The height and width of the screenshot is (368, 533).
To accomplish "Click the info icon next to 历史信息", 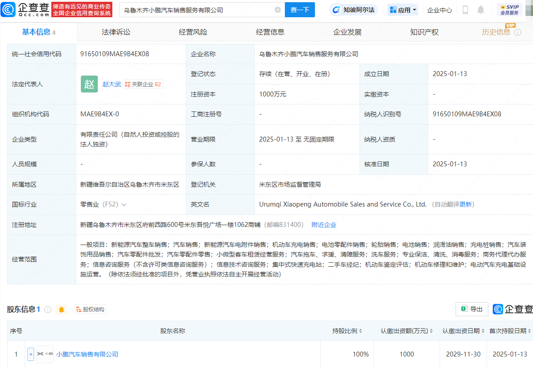I will point(518,32).
